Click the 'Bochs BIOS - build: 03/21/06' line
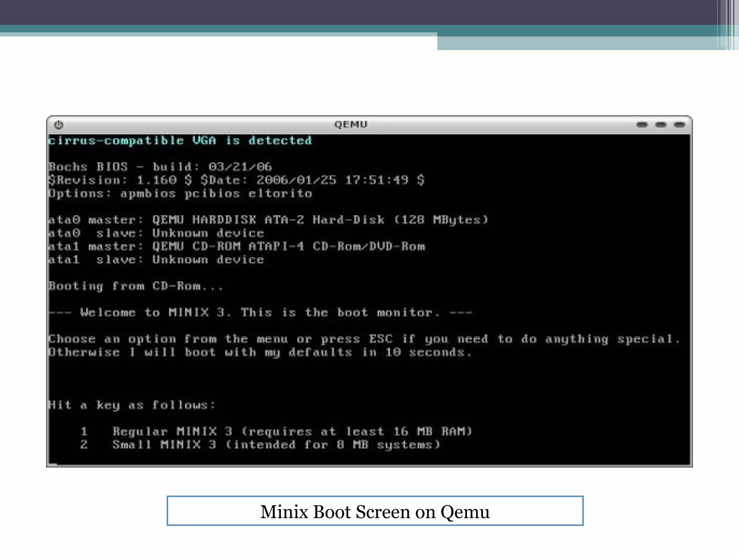 click(160, 167)
